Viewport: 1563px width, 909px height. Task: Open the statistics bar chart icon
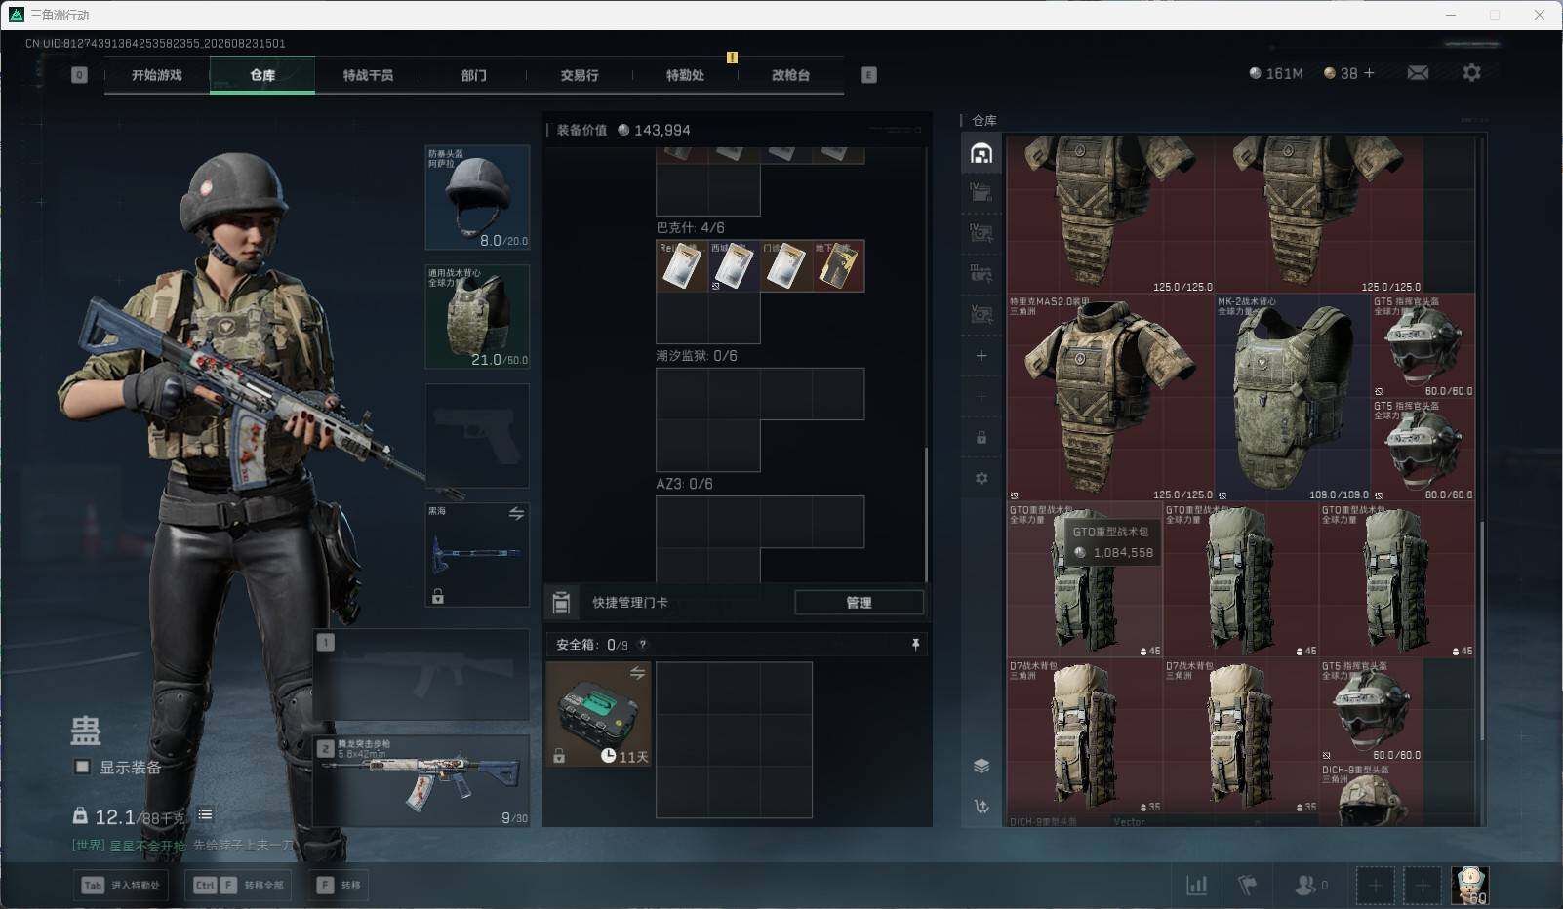pos(1196,886)
